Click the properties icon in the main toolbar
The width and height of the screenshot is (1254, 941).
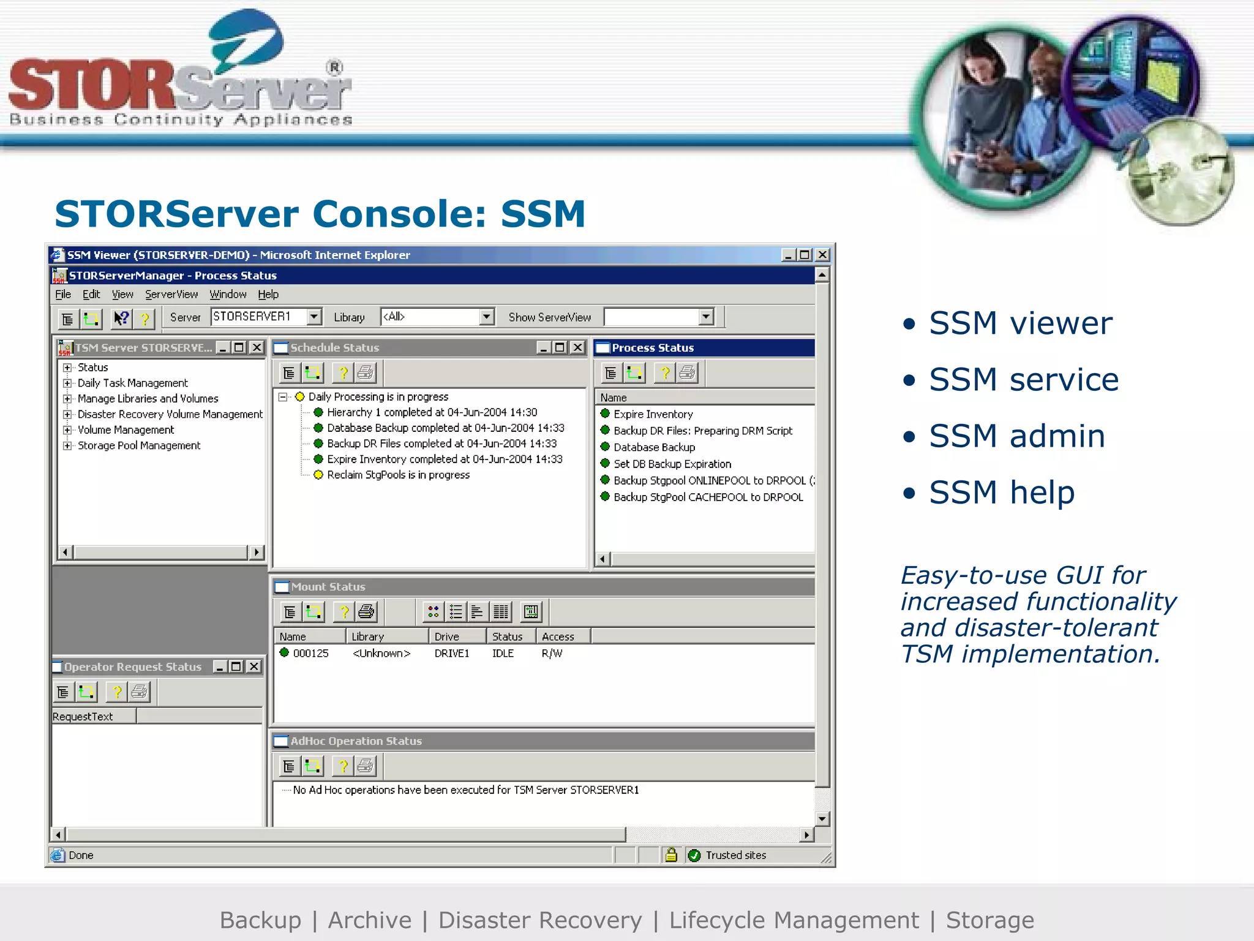coord(68,319)
